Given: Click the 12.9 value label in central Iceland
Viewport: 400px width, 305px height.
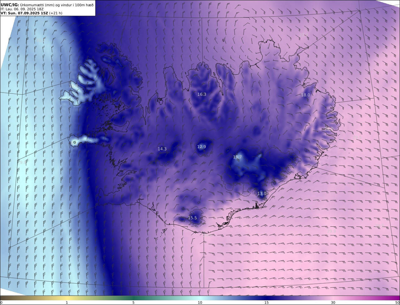Looking at the screenshot, I should coord(202,147).
